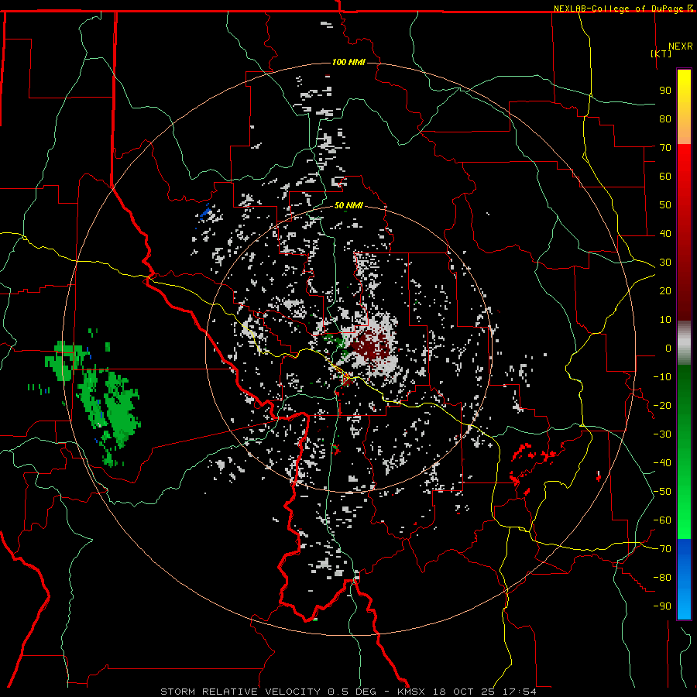Click the NEXR label above the color bar

pos(681,46)
